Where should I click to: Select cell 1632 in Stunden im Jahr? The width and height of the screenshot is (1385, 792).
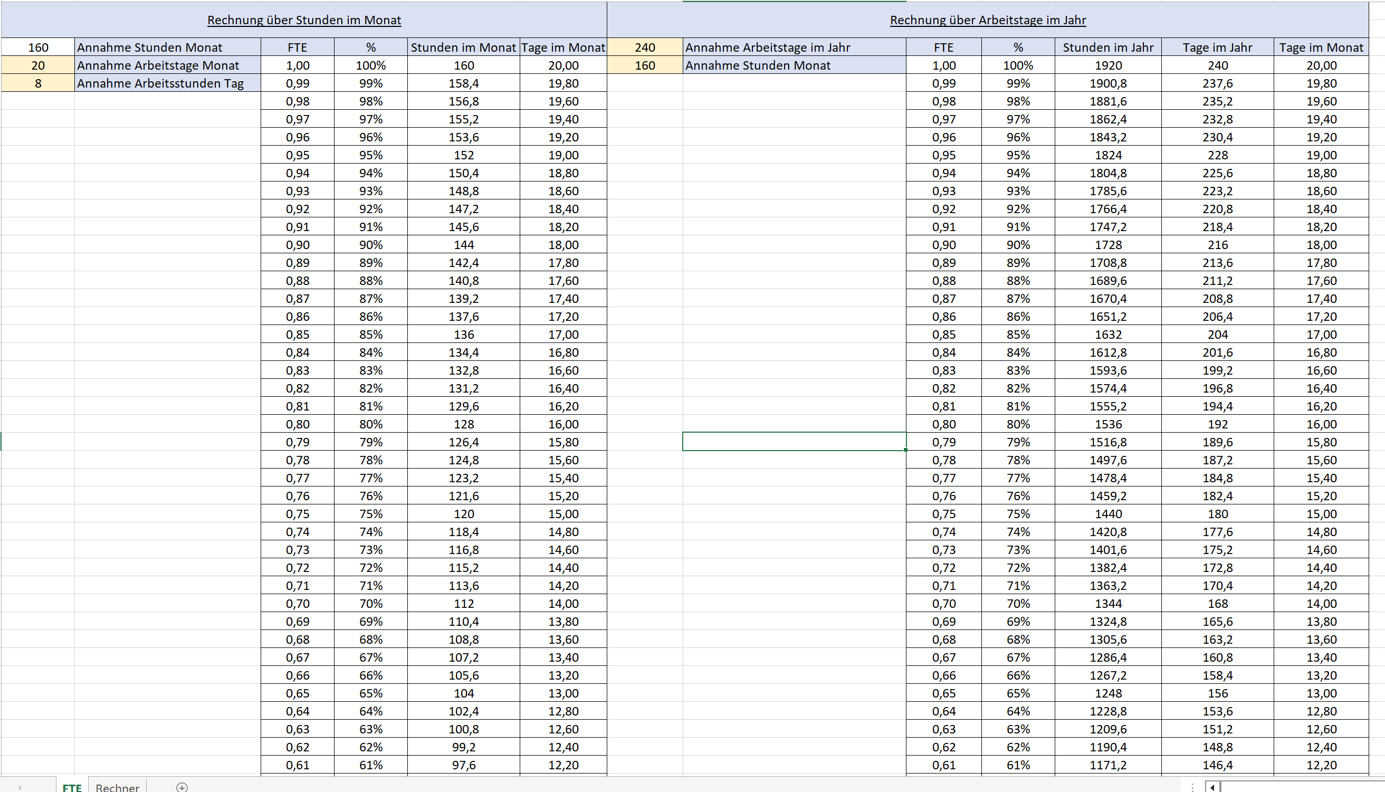(1107, 335)
